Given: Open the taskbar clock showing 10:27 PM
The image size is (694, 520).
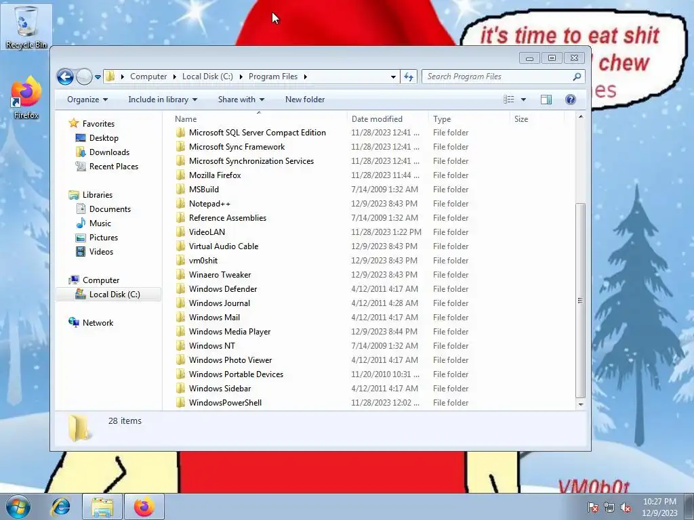Looking at the screenshot, I should point(659,507).
